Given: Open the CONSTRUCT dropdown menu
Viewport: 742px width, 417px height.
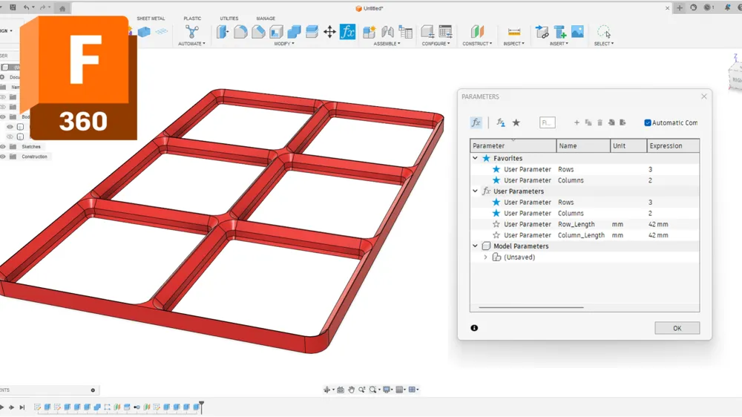Looking at the screenshot, I should (x=477, y=44).
